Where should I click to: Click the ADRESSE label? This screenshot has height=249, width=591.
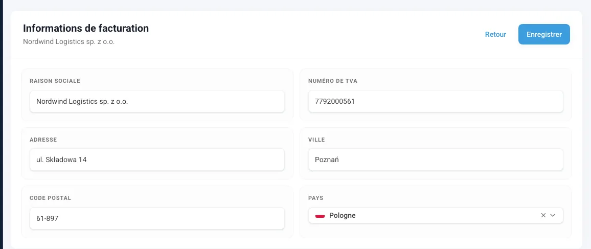[43, 140]
